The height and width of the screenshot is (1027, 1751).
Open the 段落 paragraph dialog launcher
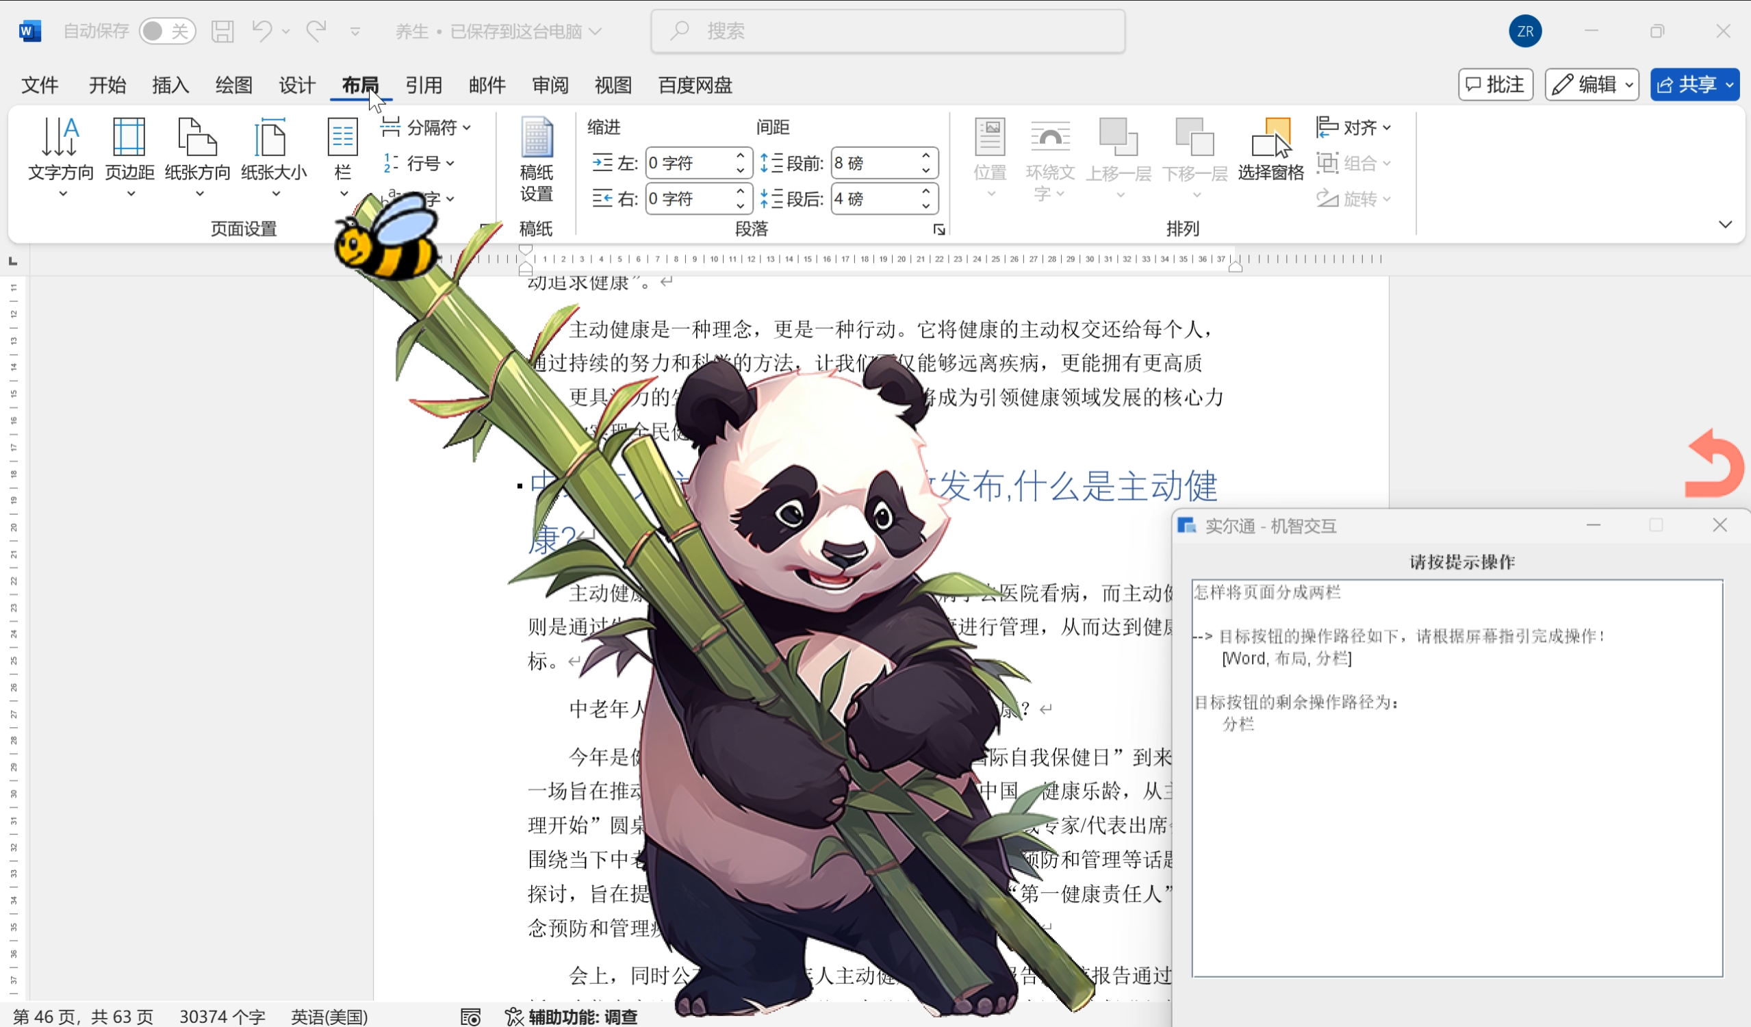coord(938,229)
